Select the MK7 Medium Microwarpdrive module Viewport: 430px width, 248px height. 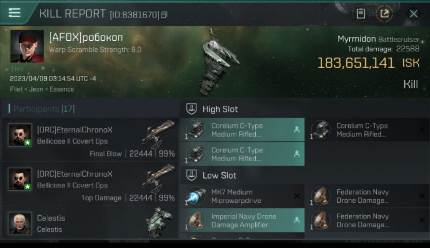pyautogui.click(x=242, y=196)
